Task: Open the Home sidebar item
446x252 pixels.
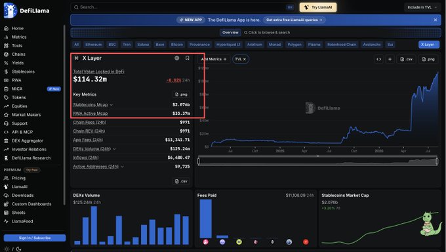Action: (x=14, y=28)
